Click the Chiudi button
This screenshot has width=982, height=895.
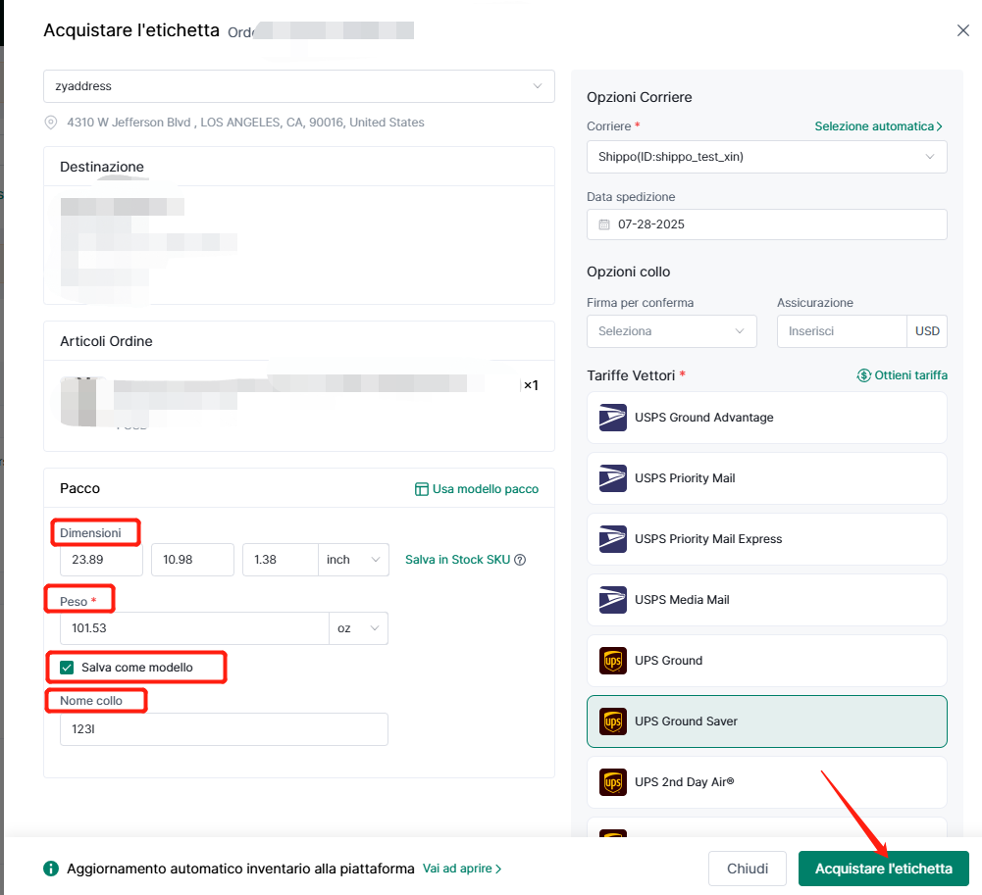pyautogui.click(x=748, y=869)
